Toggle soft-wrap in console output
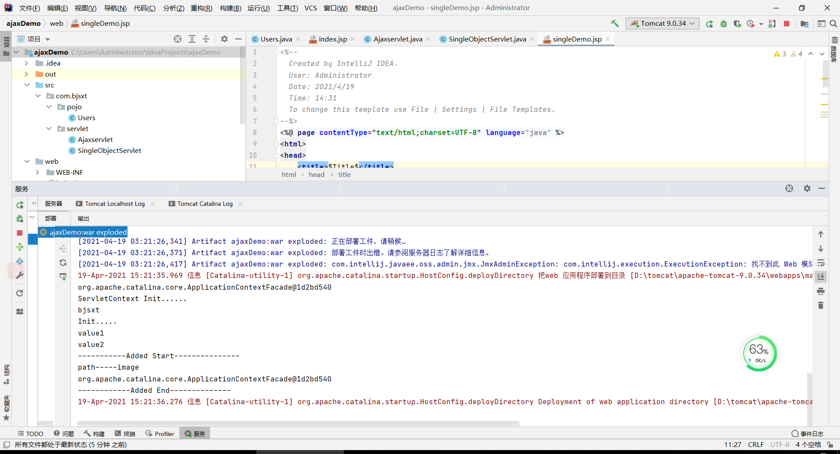This screenshot has height=454, width=840. tap(821, 263)
